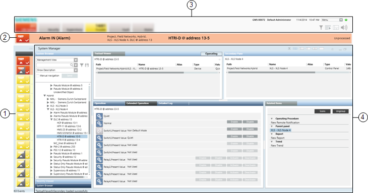
Task: Click the speaker sound icon in header
Action: (344, 28)
